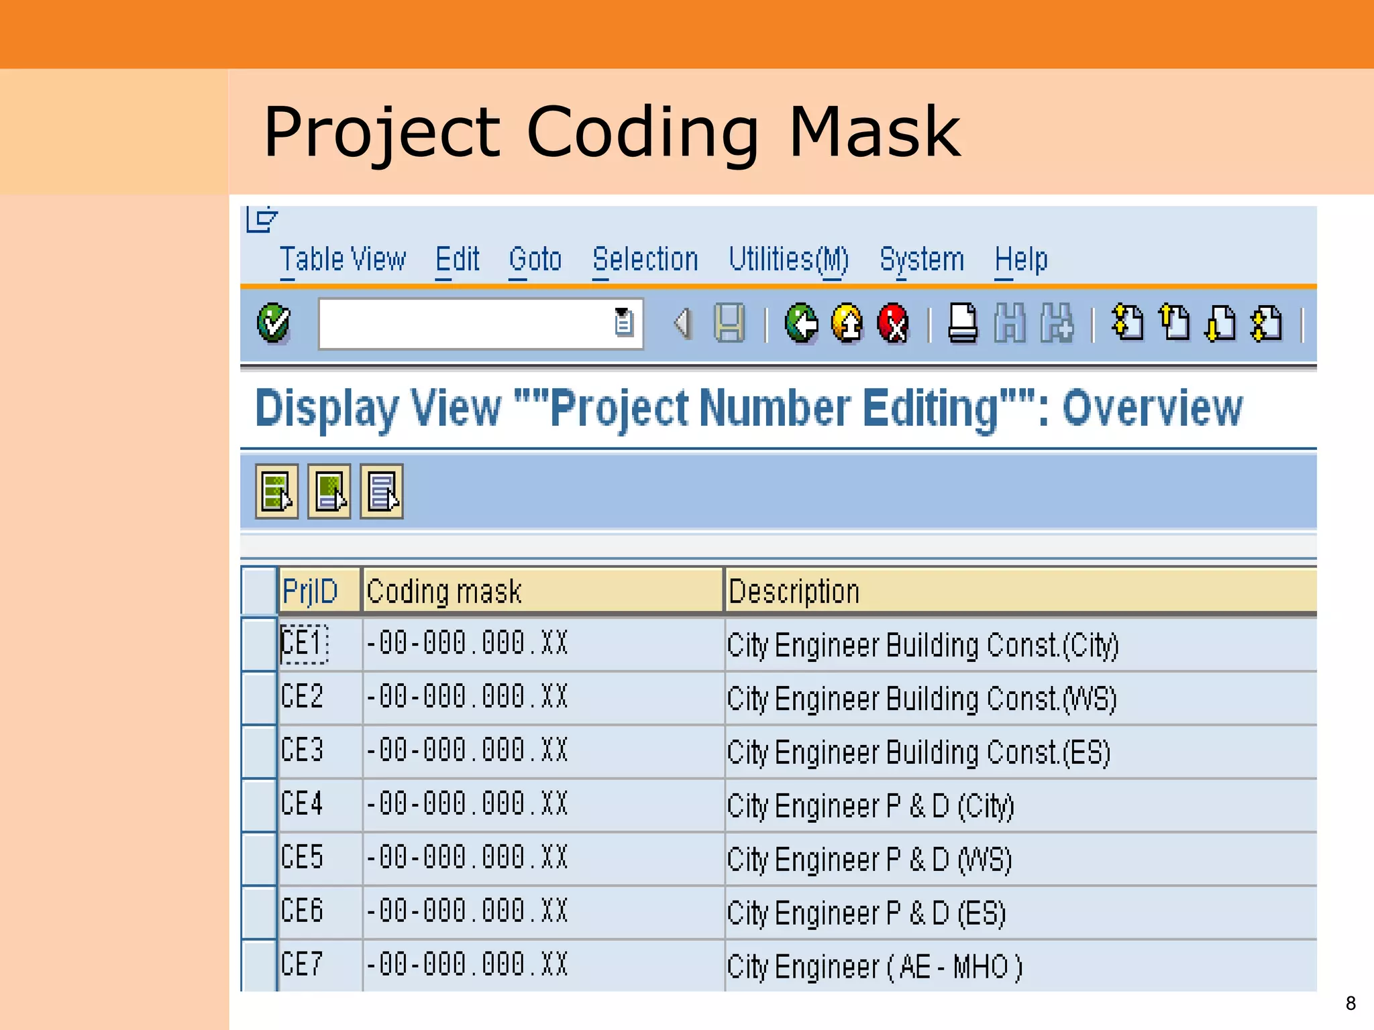Click 'City Engineer ( AE - MHO )' description
The width and height of the screenshot is (1374, 1030).
[x=875, y=968]
